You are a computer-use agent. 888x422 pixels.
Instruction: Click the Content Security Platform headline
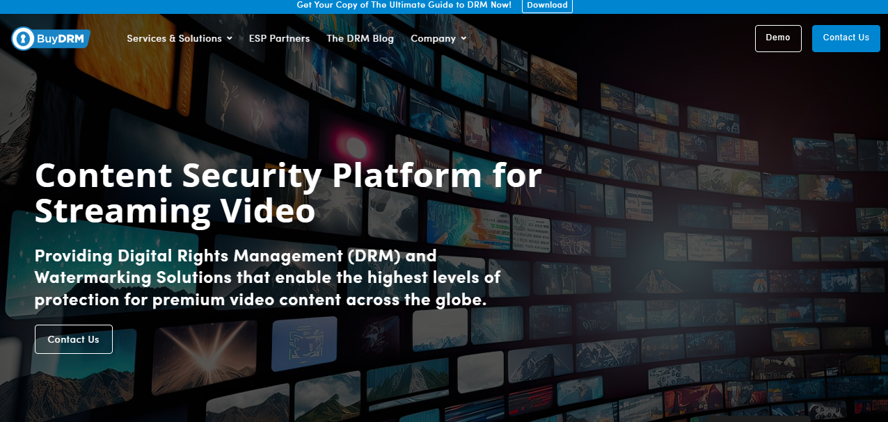point(288,193)
